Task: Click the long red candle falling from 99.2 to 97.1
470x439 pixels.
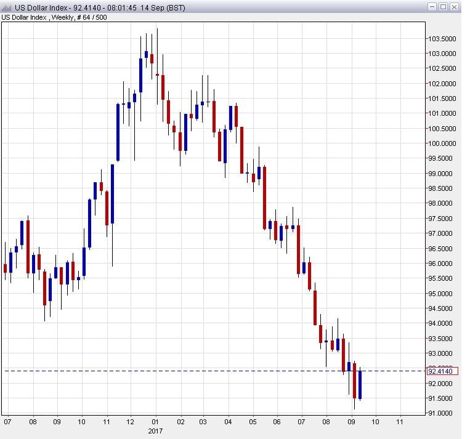Action: 264,197
